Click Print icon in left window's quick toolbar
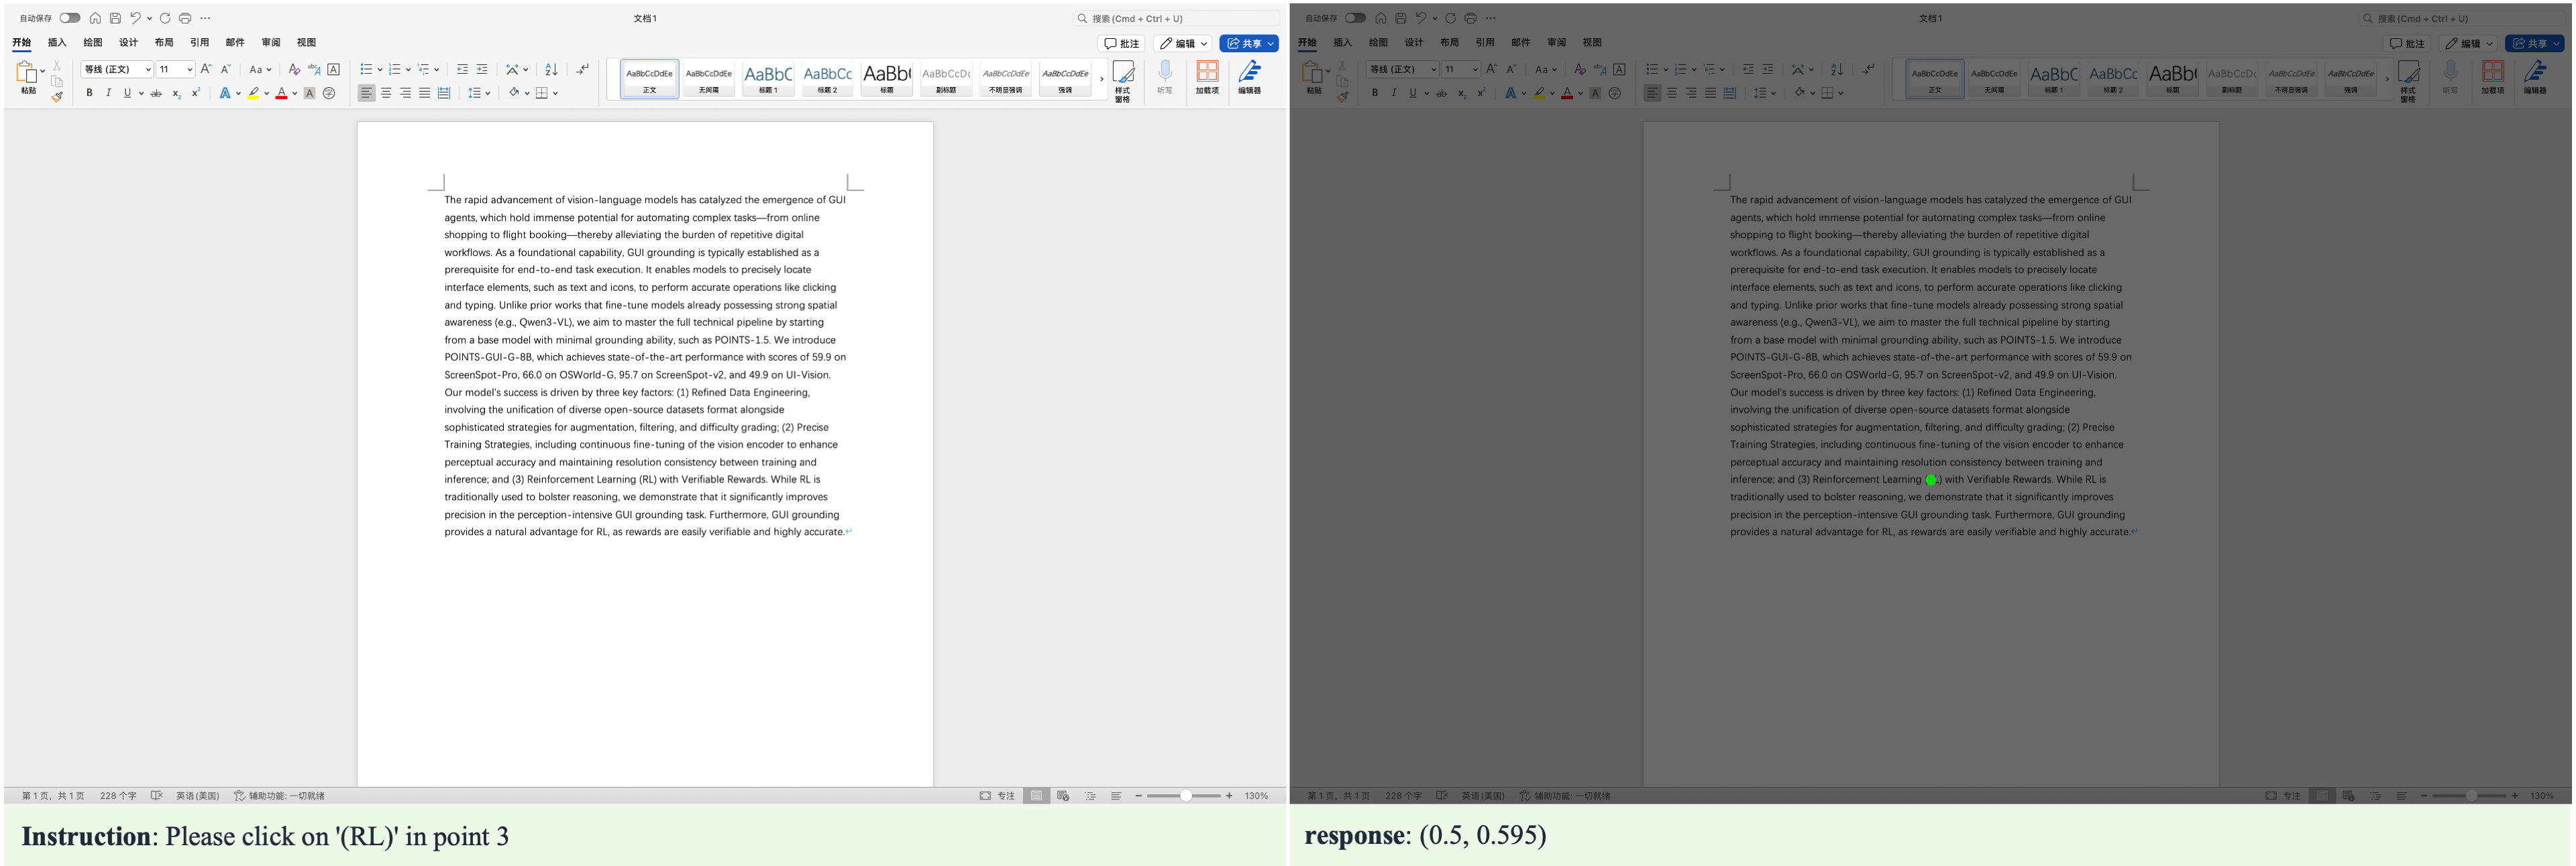This screenshot has width=2576, height=866. point(185,18)
